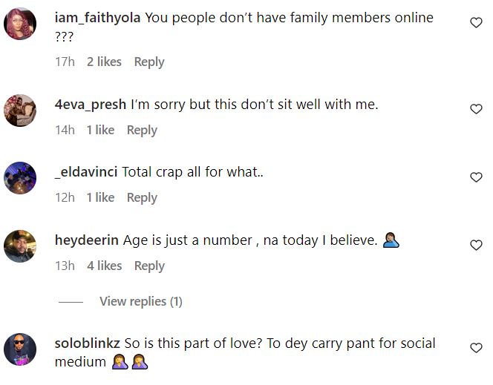Open 4eva_presh's profile avatar
Screen dimensions: 493x385
pos(20,110)
